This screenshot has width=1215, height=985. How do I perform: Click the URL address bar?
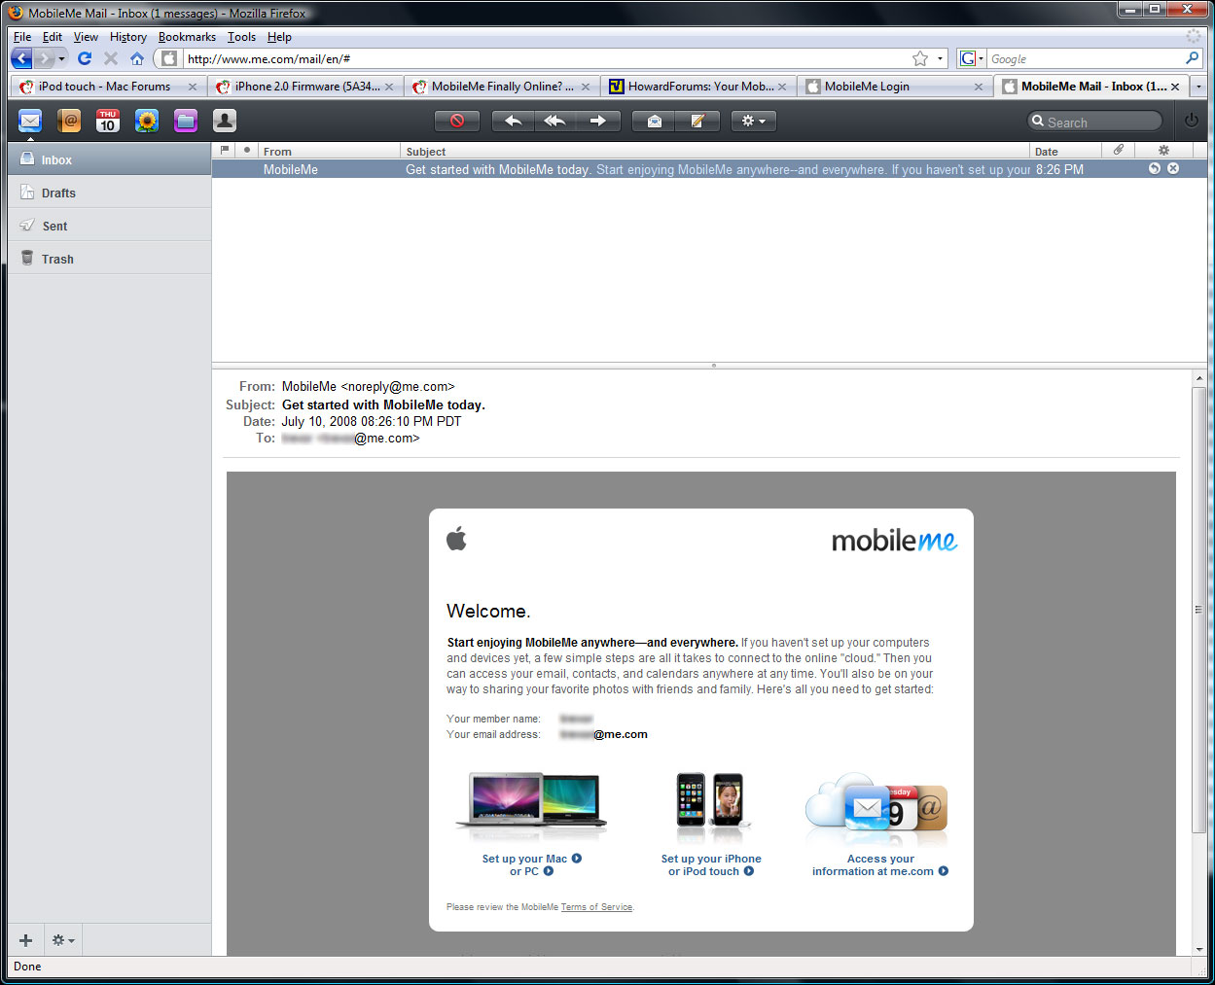[x=545, y=59]
